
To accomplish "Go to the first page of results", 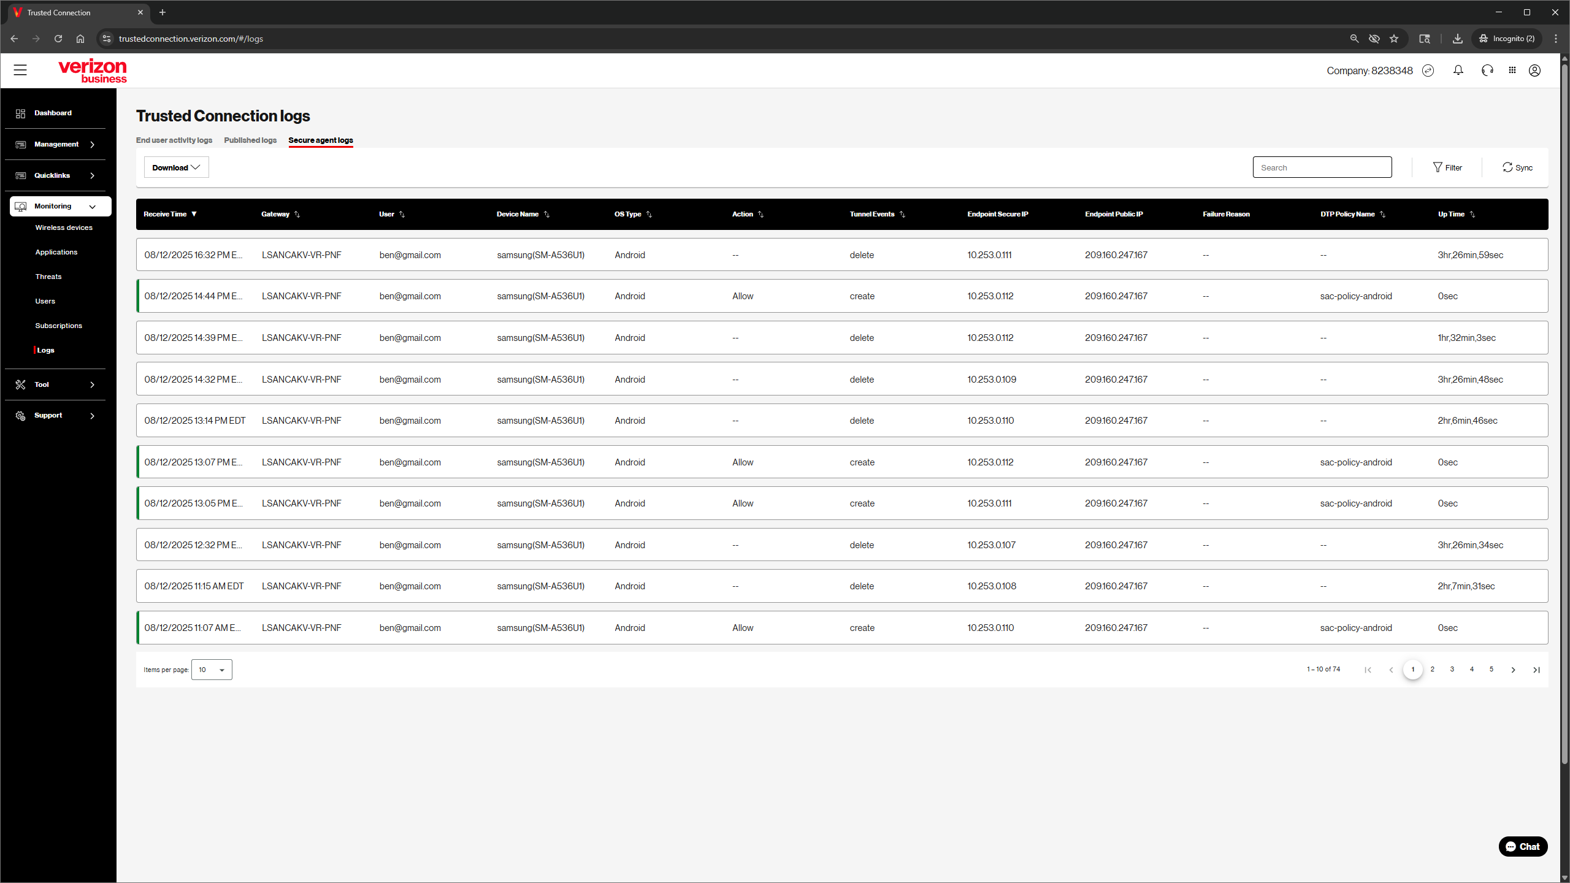I will (x=1368, y=670).
